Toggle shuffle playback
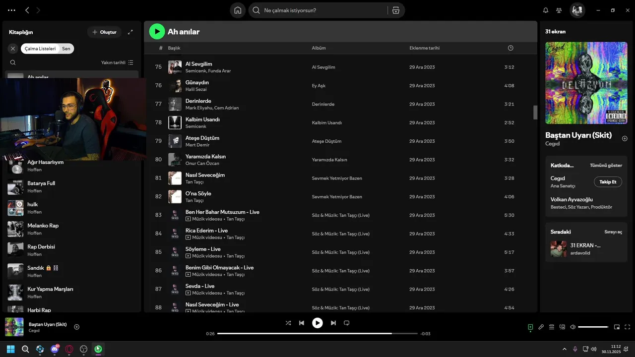635x357 pixels. click(288, 323)
